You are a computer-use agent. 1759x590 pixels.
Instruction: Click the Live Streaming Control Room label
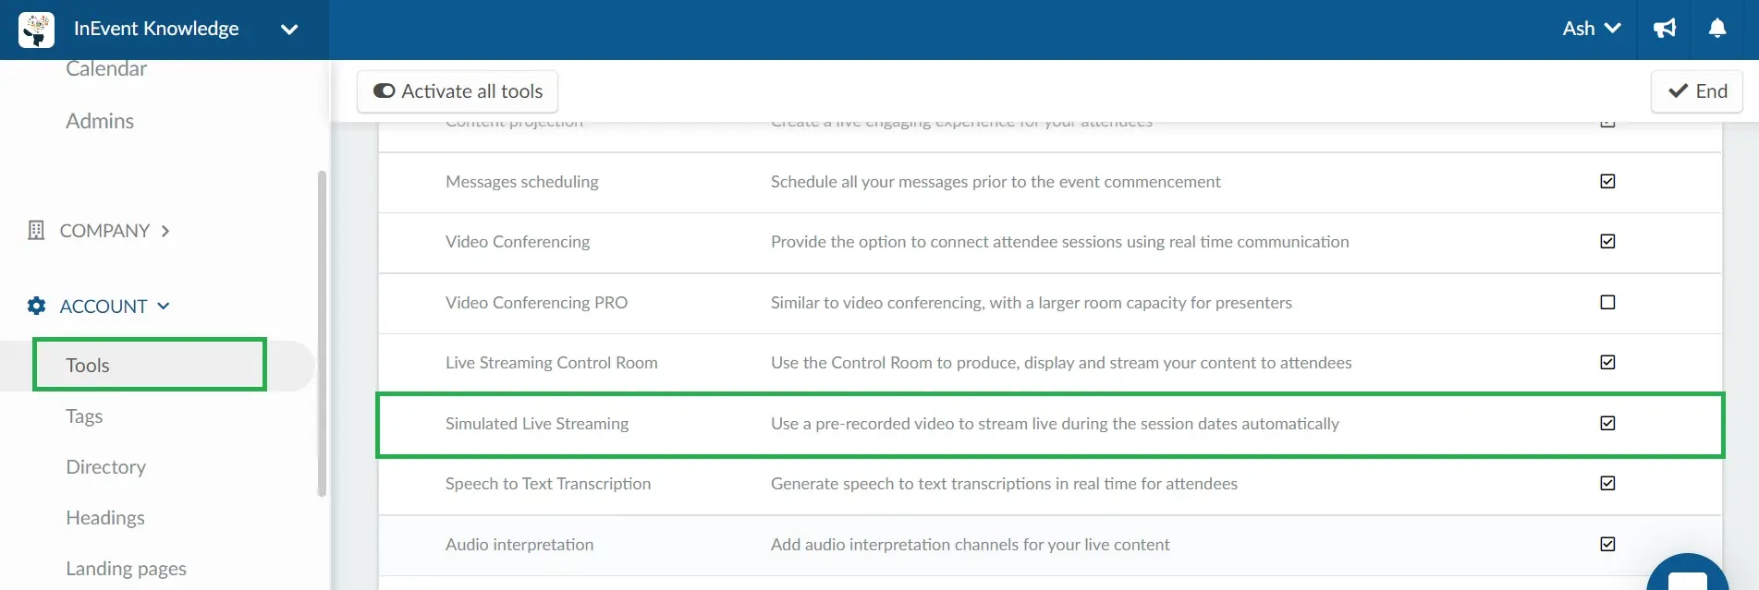click(552, 363)
